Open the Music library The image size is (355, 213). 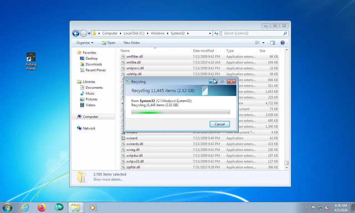[x=90, y=93]
